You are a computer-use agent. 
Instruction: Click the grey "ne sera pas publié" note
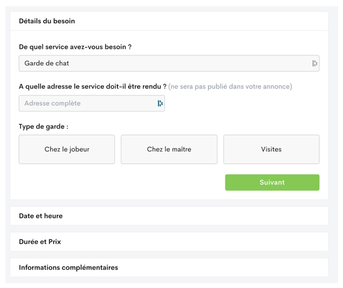click(230, 86)
